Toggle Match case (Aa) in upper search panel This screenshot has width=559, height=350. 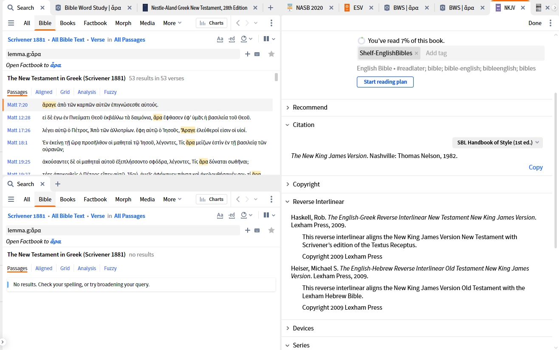coord(220,39)
